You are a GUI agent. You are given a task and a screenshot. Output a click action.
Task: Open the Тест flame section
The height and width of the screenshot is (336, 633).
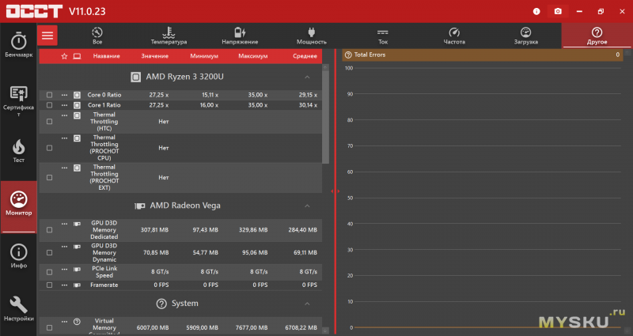(x=18, y=151)
